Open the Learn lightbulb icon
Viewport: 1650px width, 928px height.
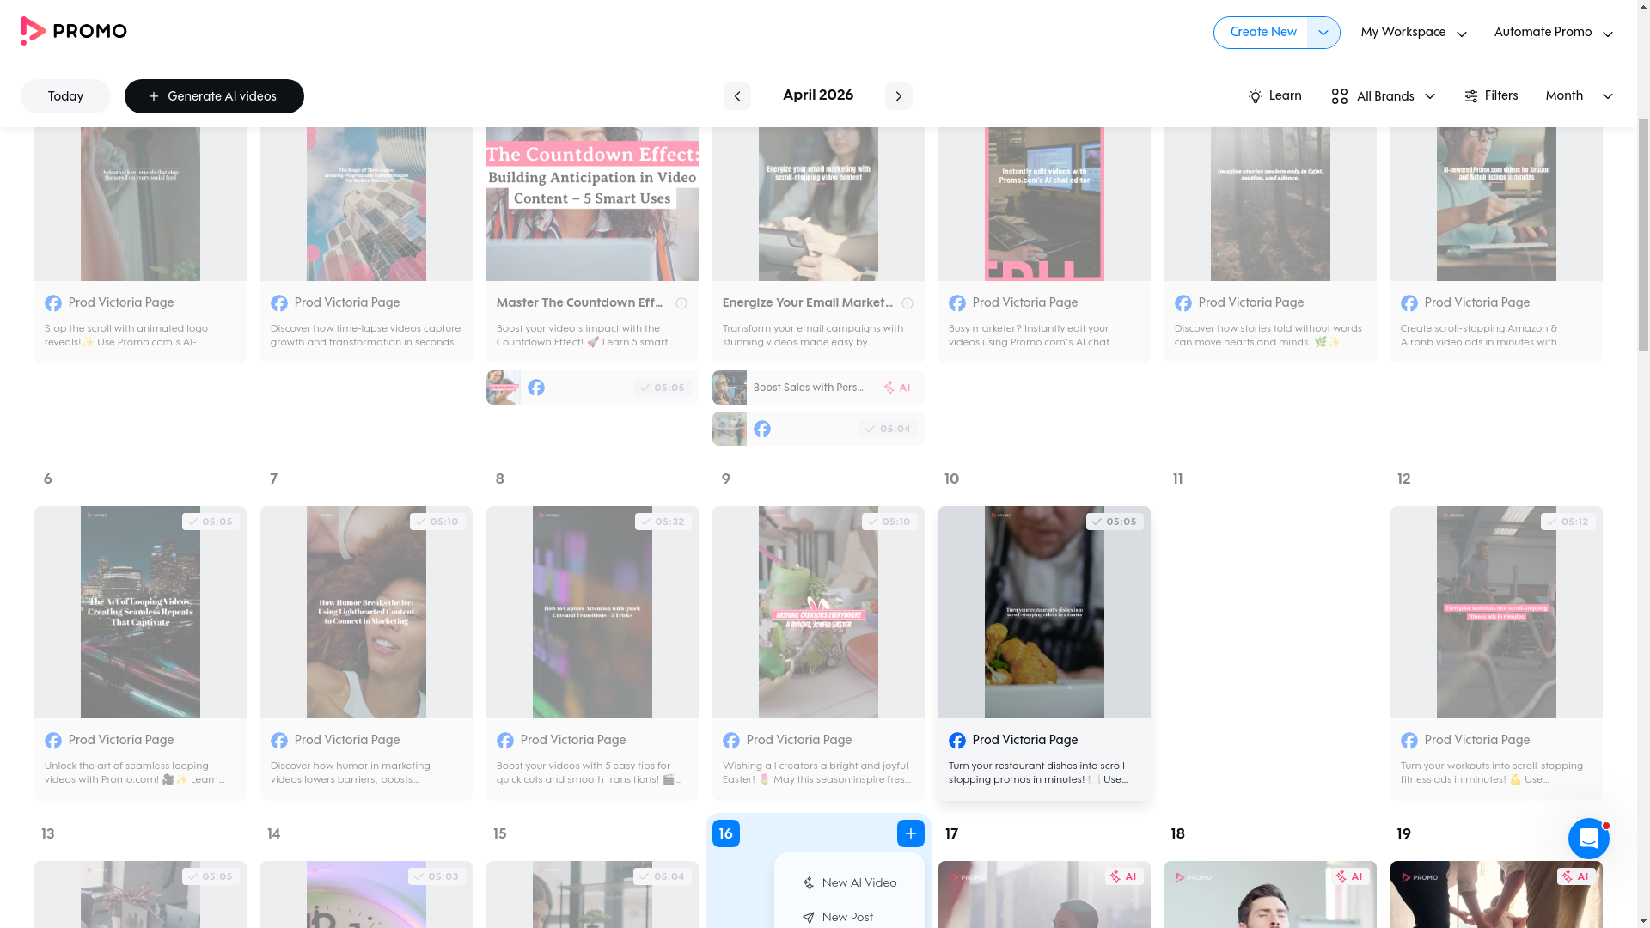click(x=1256, y=96)
